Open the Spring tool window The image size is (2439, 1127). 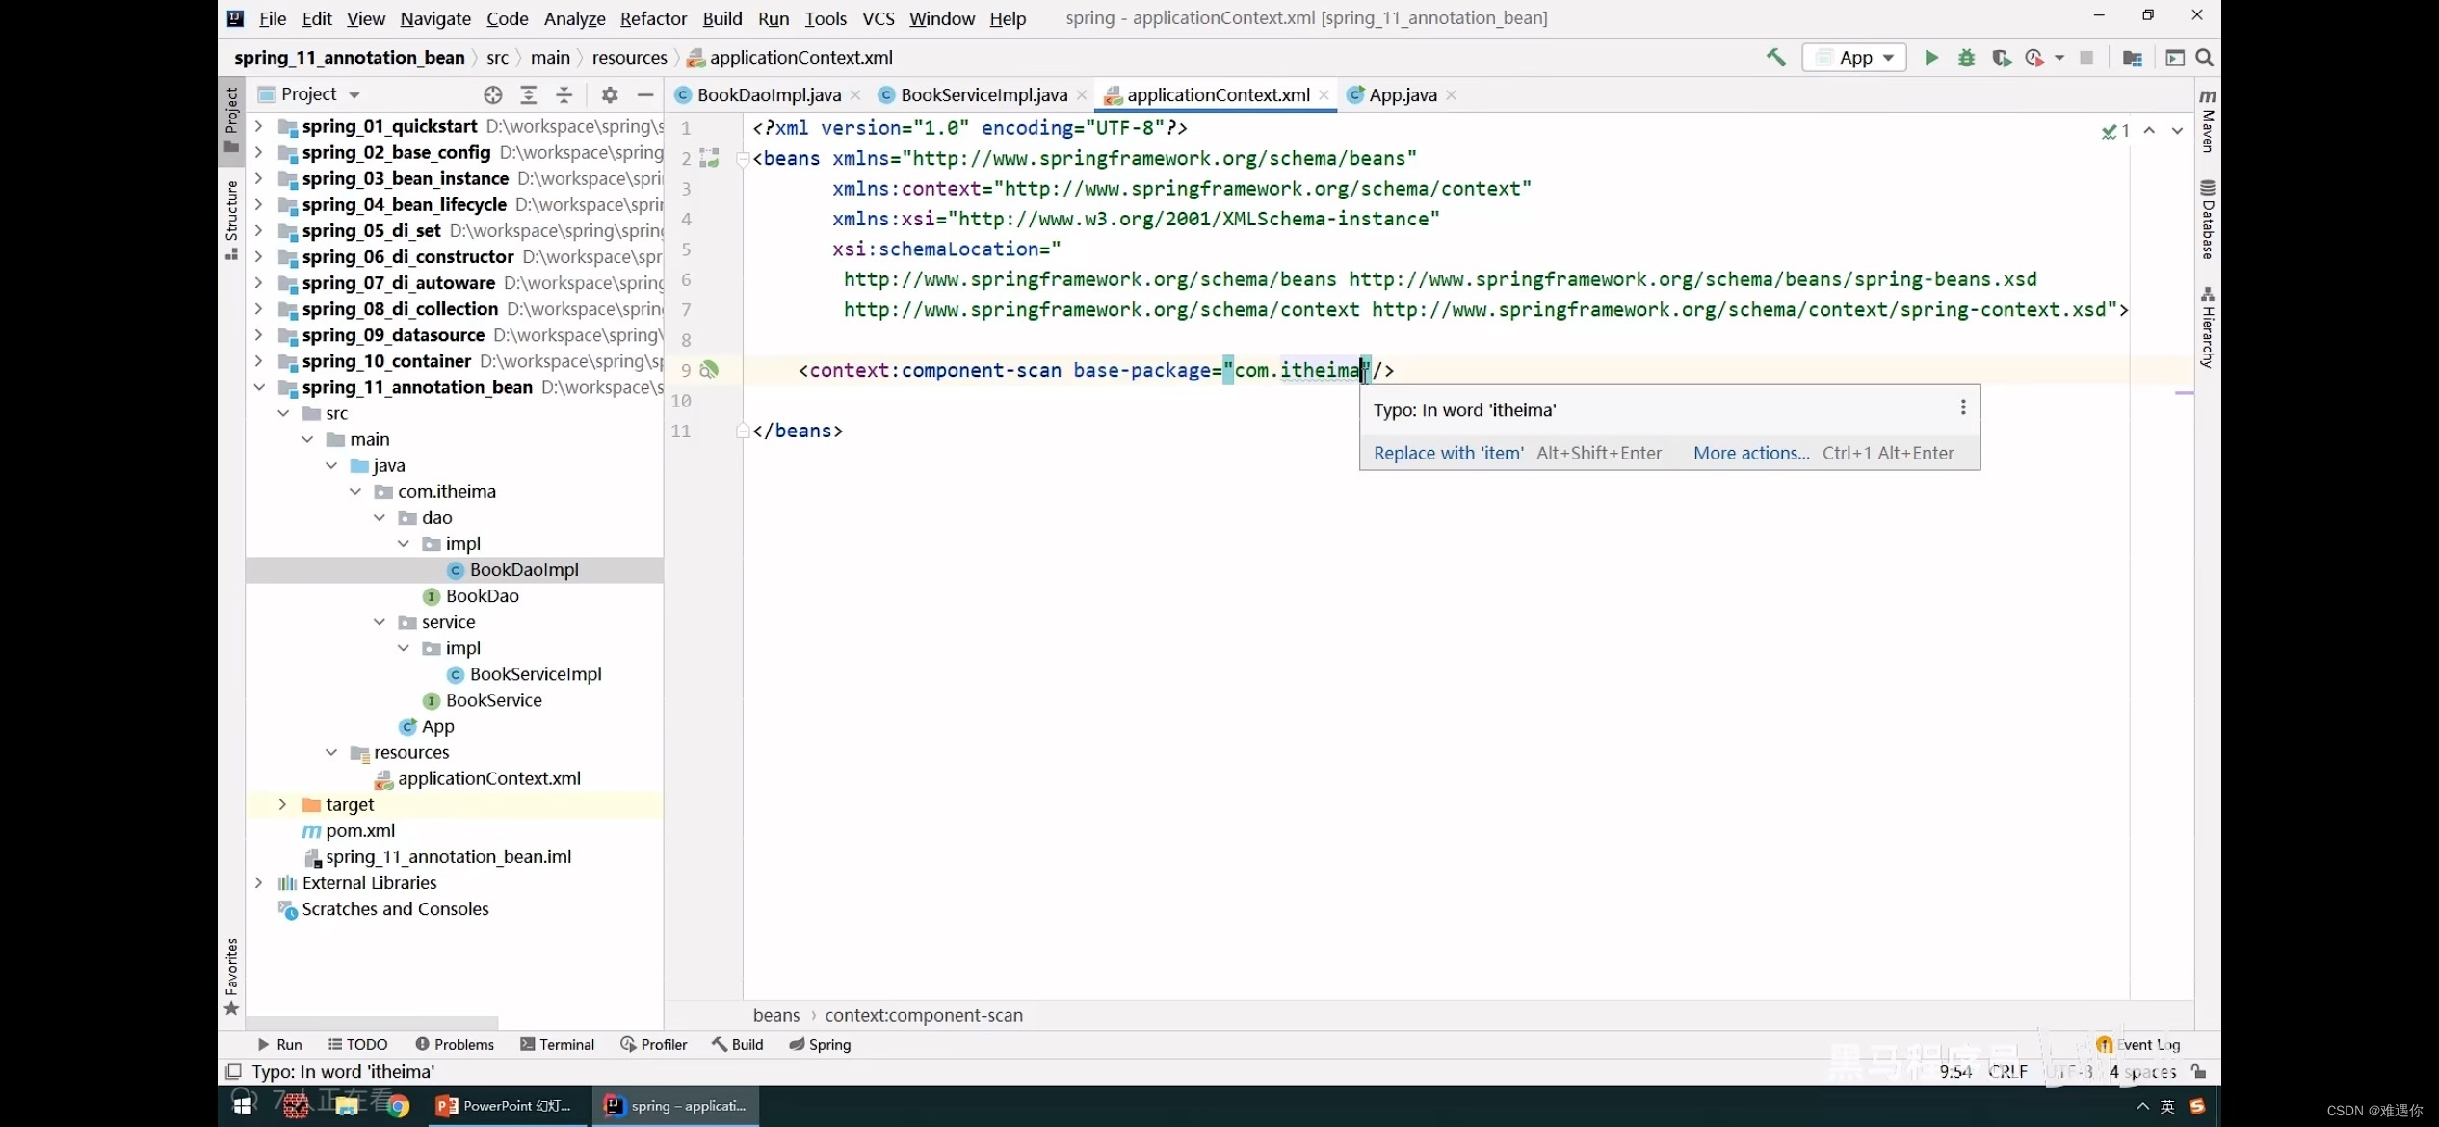[x=820, y=1044]
